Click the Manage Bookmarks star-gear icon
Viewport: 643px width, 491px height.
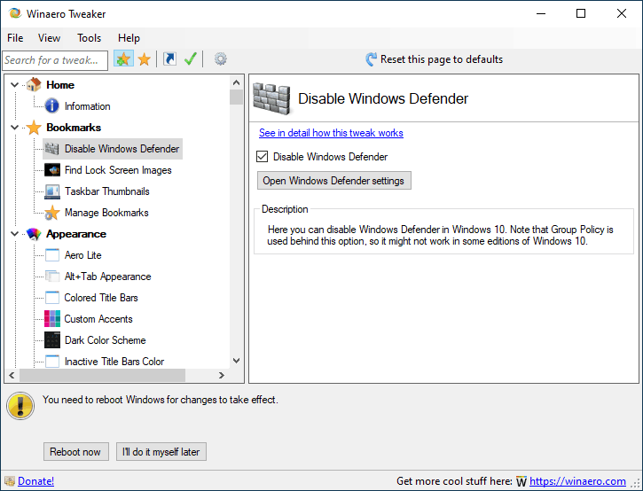click(52, 213)
